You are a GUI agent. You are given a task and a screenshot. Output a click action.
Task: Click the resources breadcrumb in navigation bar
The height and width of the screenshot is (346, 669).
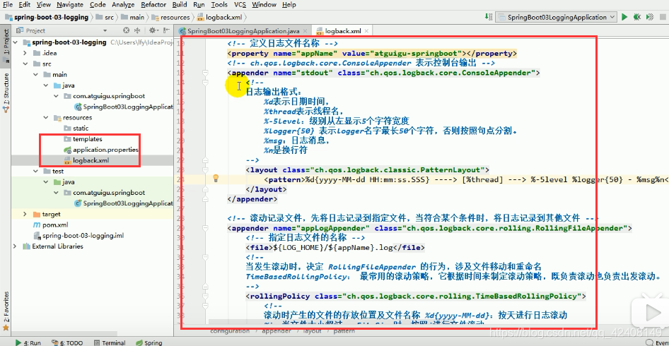170,18
